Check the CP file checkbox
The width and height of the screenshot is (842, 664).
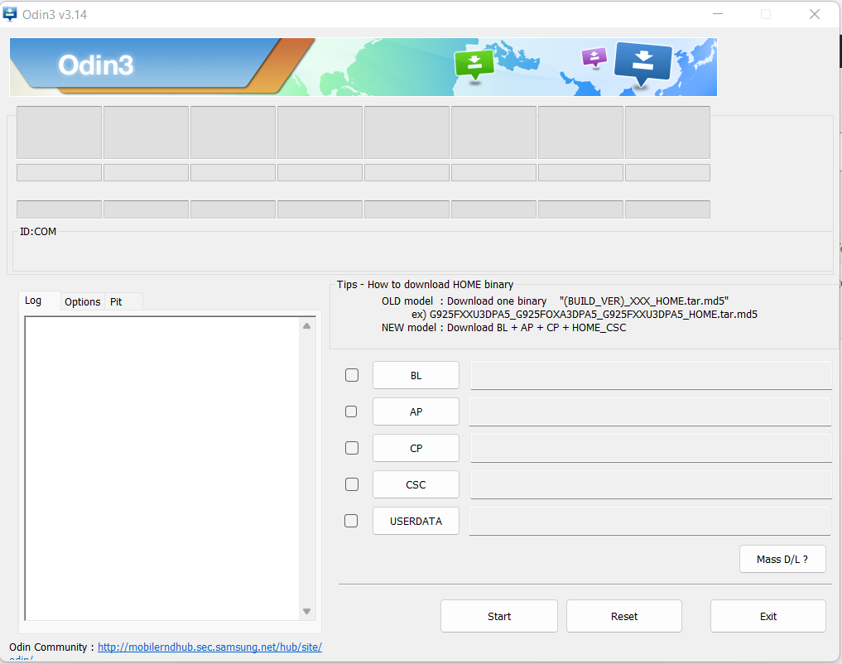(352, 448)
